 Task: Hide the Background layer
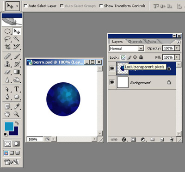[112, 82]
